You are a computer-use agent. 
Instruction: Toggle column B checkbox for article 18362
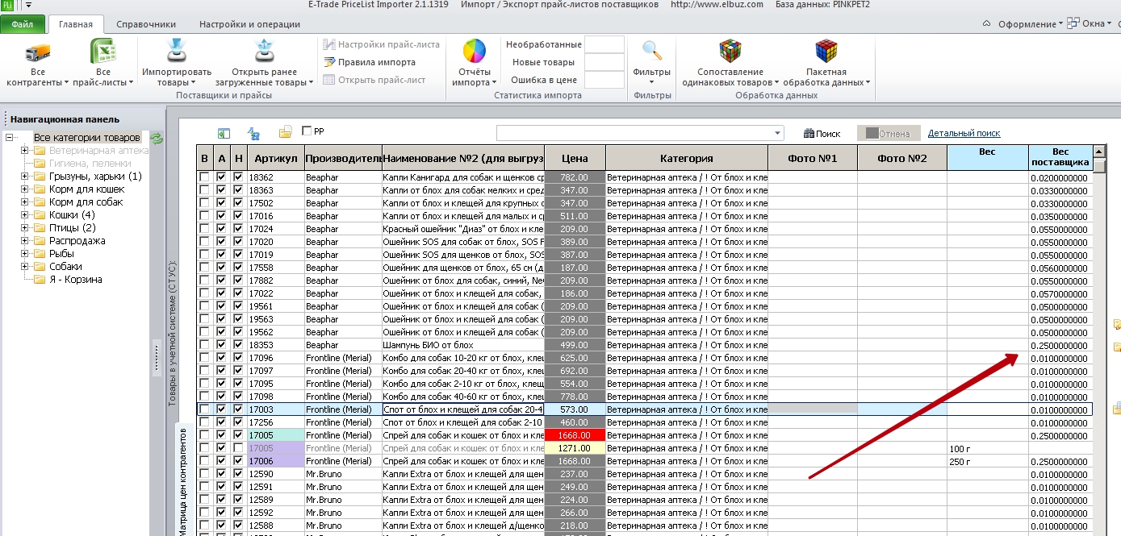coord(205,177)
